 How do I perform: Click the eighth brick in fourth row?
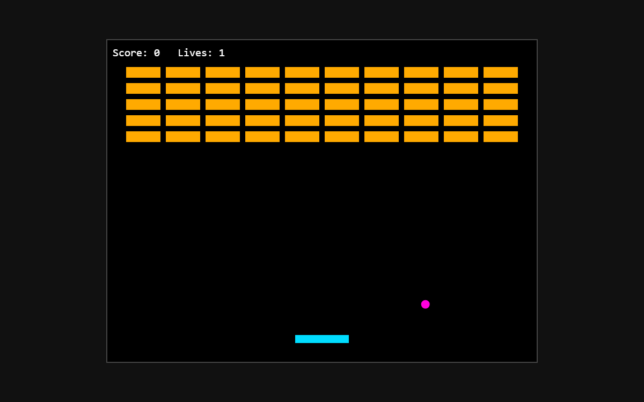click(x=421, y=121)
